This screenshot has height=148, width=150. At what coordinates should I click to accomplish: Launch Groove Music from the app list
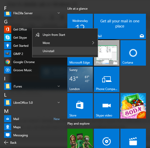tap(22, 70)
